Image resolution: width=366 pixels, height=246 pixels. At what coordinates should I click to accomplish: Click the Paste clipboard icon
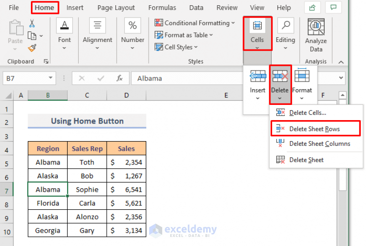pos(16,27)
